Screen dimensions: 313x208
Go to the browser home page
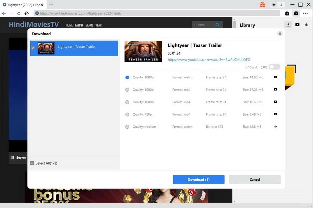(27, 13)
